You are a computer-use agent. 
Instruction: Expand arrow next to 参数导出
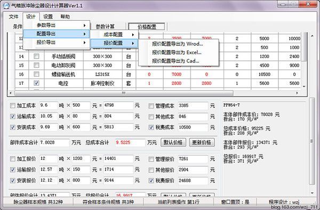coord(84,25)
